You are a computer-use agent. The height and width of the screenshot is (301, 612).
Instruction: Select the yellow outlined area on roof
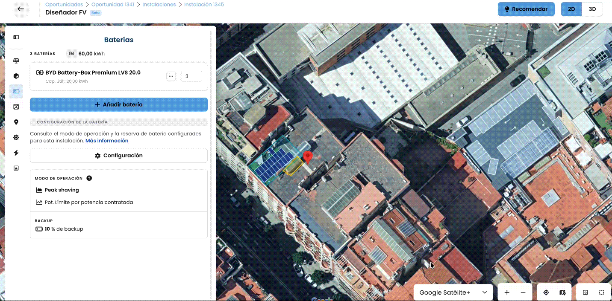point(293,166)
